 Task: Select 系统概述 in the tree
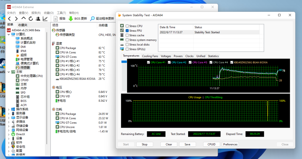pyautogui.click(x=24, y=39)
